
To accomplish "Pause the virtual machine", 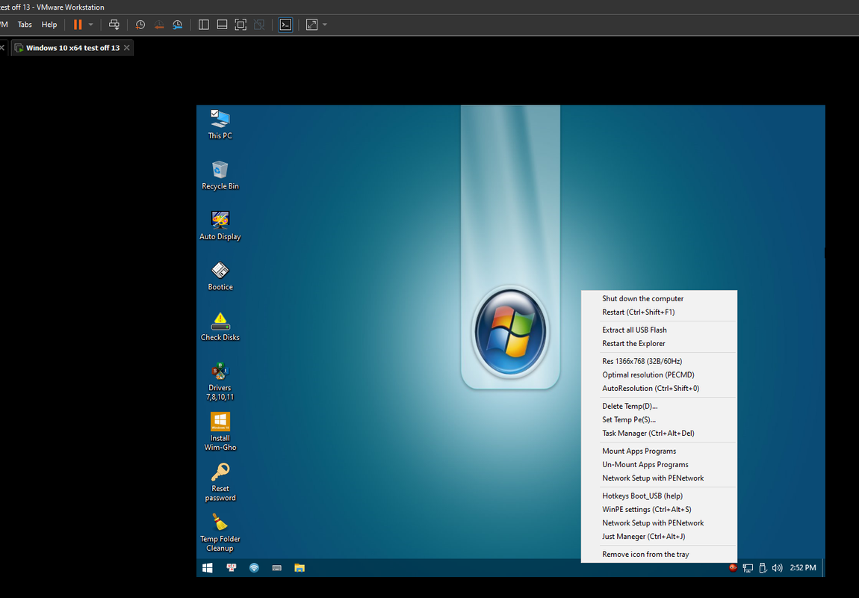I will point(78,25).
